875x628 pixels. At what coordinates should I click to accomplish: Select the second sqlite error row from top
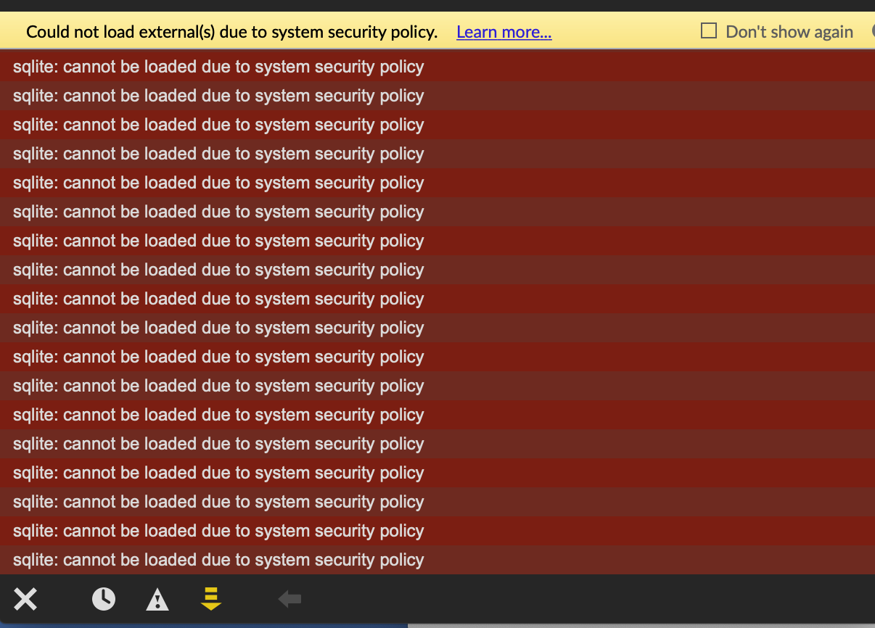[x=437, y=96]
